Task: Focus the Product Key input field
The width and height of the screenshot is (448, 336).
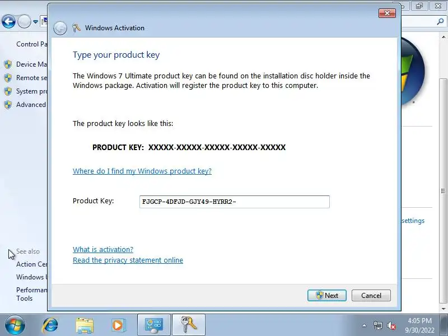Action: [234, 202]
